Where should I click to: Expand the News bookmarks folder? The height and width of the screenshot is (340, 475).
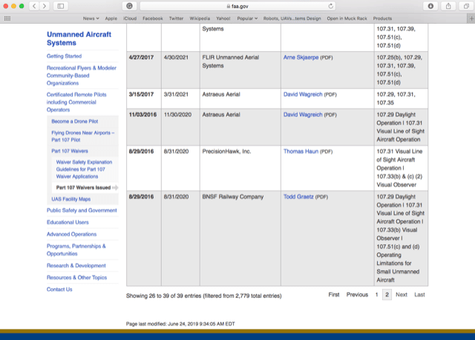coord(91,18)
